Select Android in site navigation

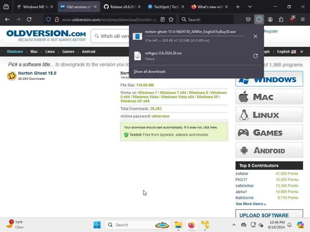coord(89,52)
